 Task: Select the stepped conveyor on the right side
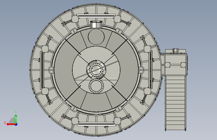pyautogui.click(x=175, y=103)
